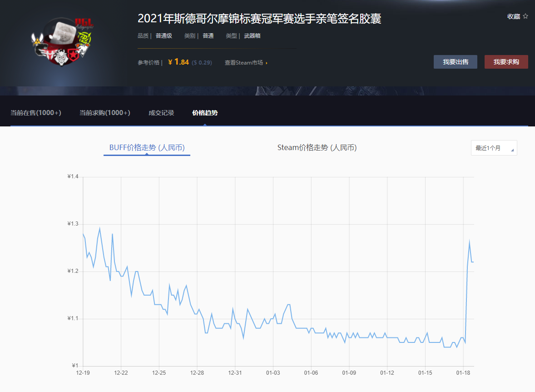
Task: Click the ¥1.2 y-axis label
Action: tap(73, 271)
